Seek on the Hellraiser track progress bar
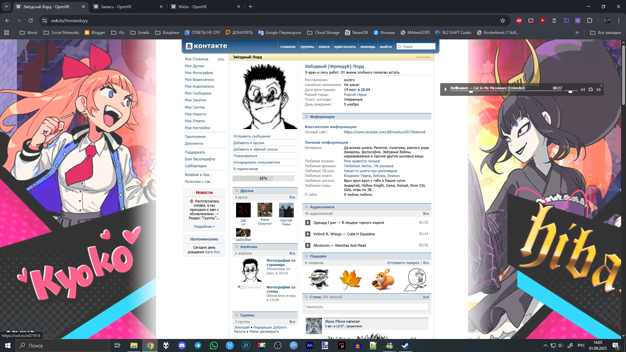The height and width of the screenshot is (352, 626). tap(506, 92)
